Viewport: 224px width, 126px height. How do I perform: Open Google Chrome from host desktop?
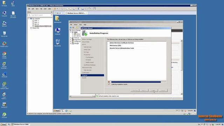click(4, 55)
